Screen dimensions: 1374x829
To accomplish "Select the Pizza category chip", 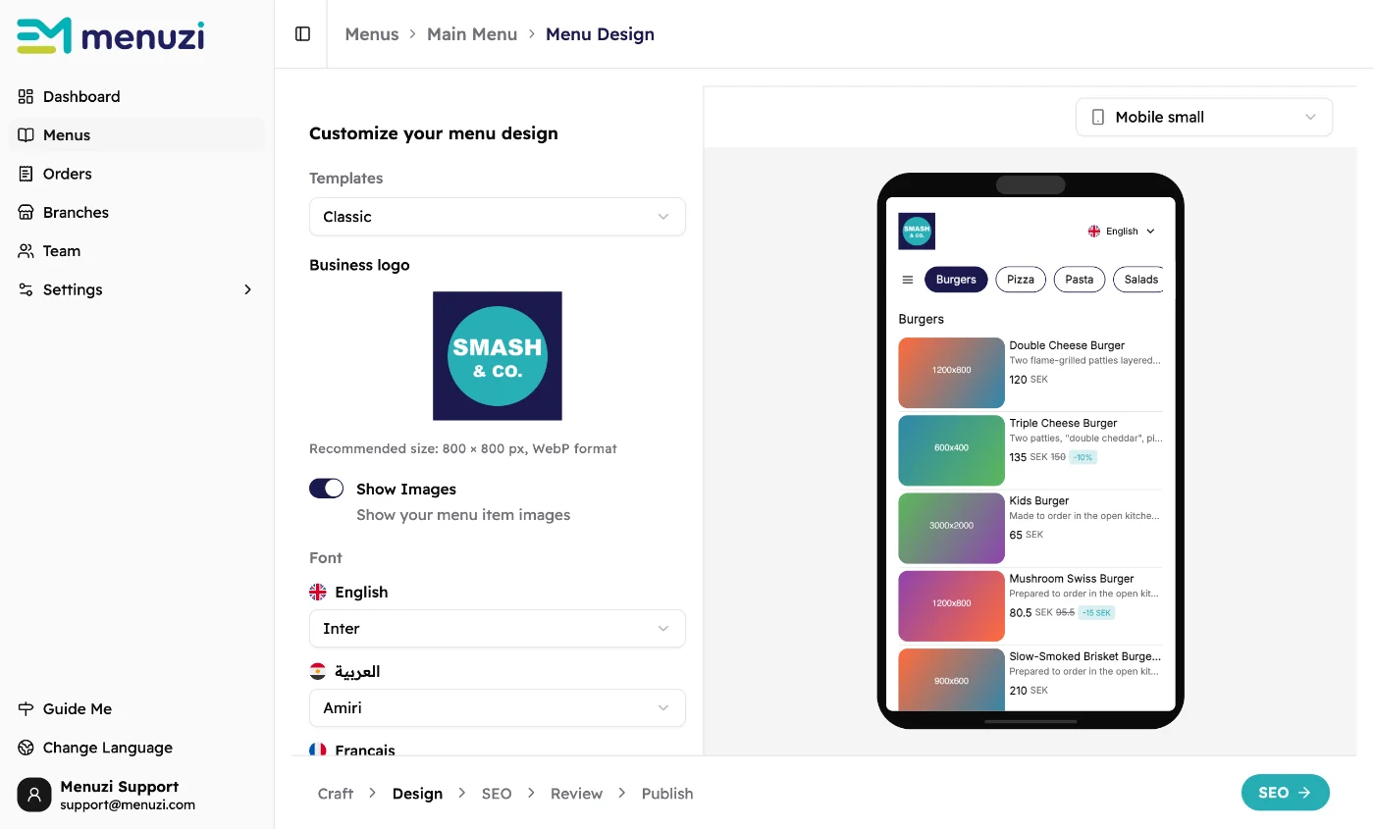I will click(1021, 280).
